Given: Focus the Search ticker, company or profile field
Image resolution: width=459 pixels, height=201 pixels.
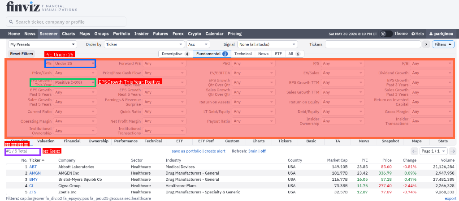Looking at the screenshot, I should (66, 22).
